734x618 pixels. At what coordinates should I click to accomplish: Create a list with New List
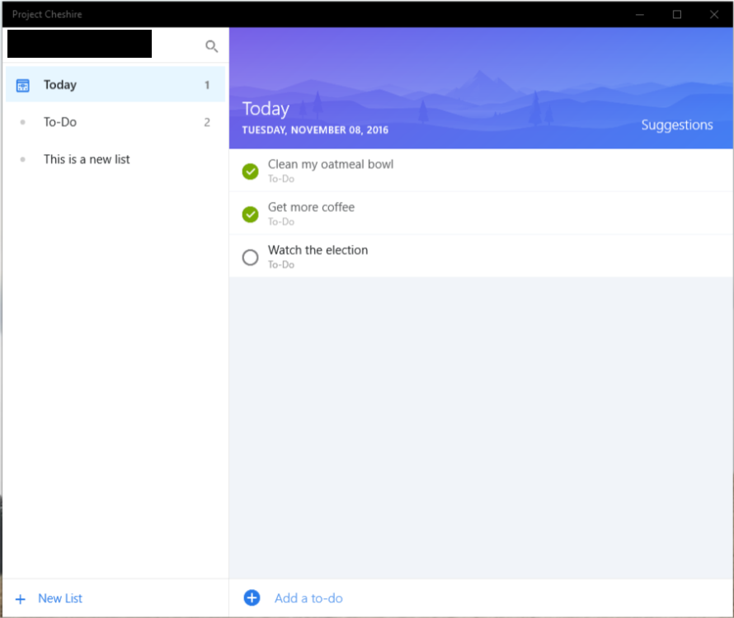[x=60, y=598]
